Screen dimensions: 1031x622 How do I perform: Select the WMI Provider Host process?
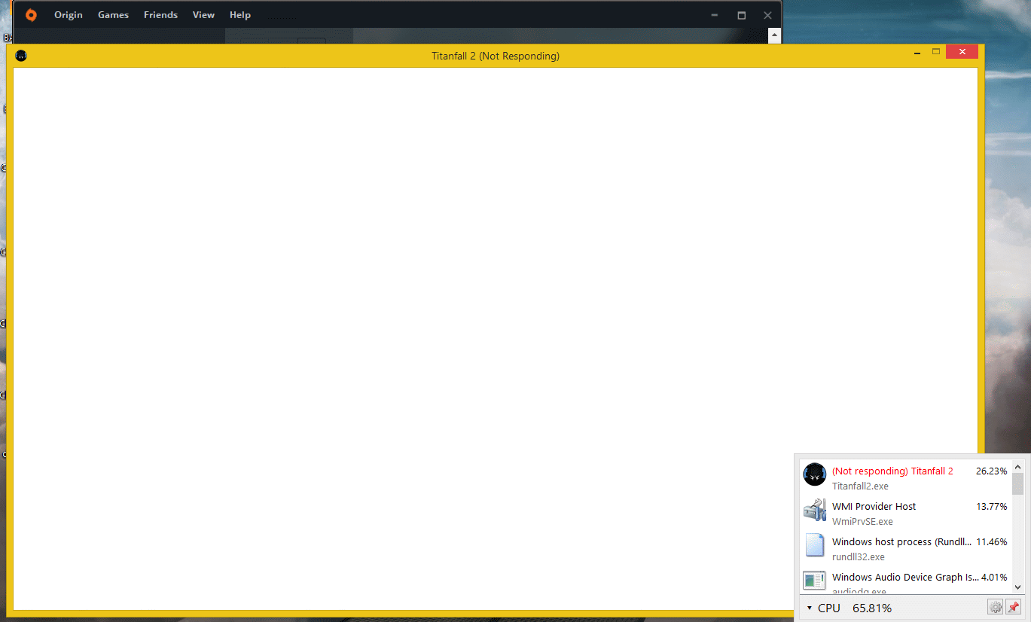[874, 507]
